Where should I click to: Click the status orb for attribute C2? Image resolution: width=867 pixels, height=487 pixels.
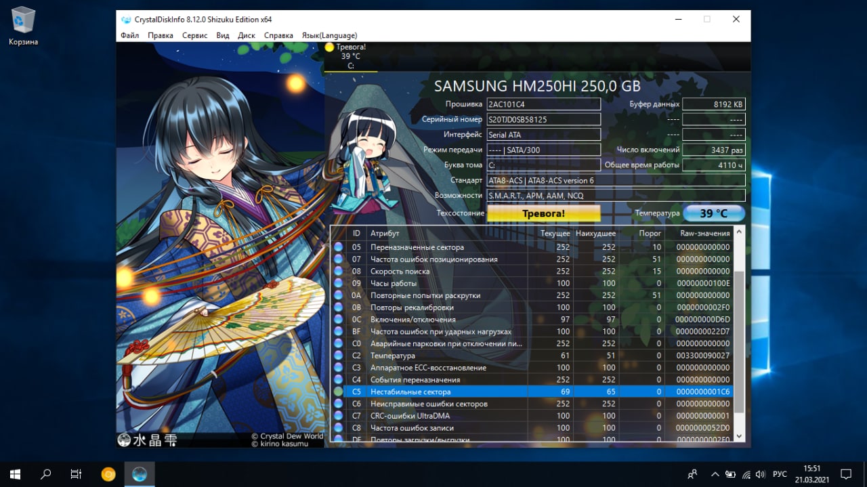[x=338, y=356]
